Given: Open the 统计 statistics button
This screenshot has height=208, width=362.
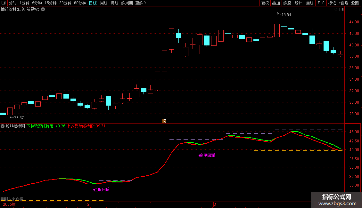Looking at the screenshot, I should (x=298, y=3).
